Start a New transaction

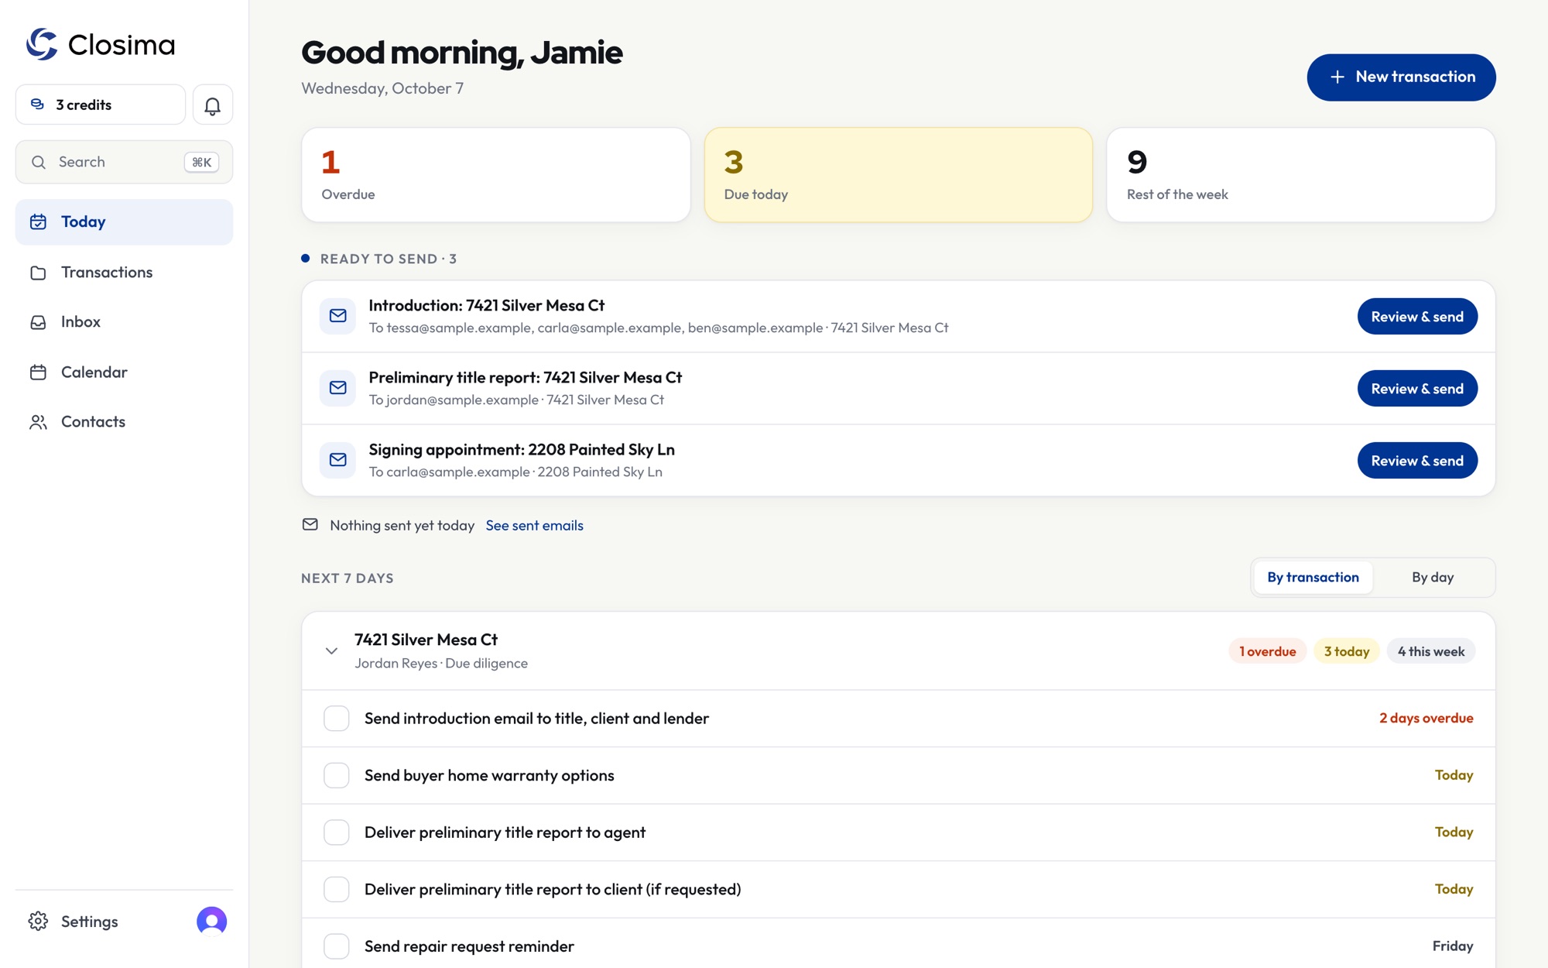[x=1401, y=77]
